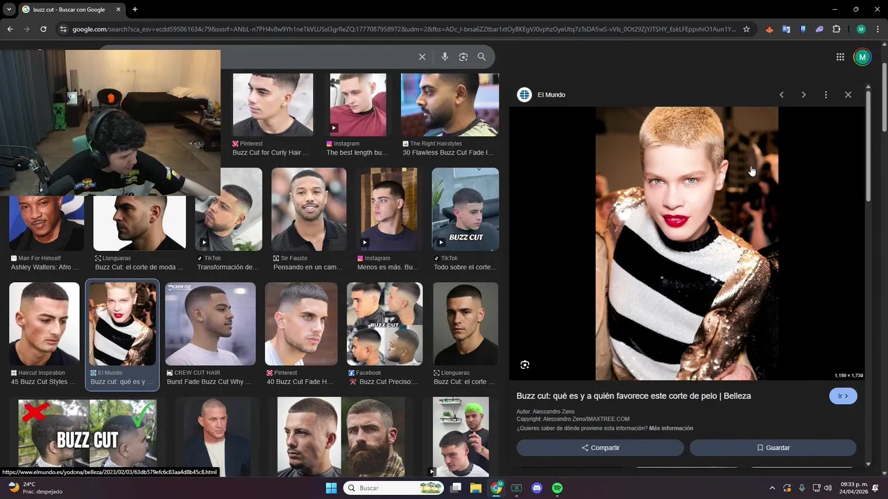Open the bearded man side-by-side thumbnail
The width and height of the screenshot is (888, 499).
(341, 437)
